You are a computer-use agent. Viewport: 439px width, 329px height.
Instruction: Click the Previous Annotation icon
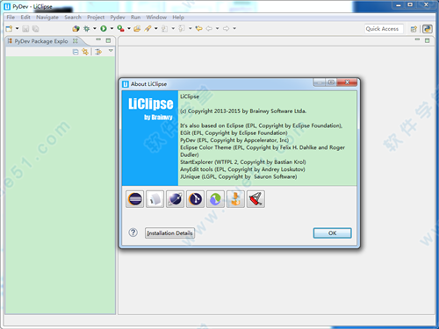tap(182, 28)
